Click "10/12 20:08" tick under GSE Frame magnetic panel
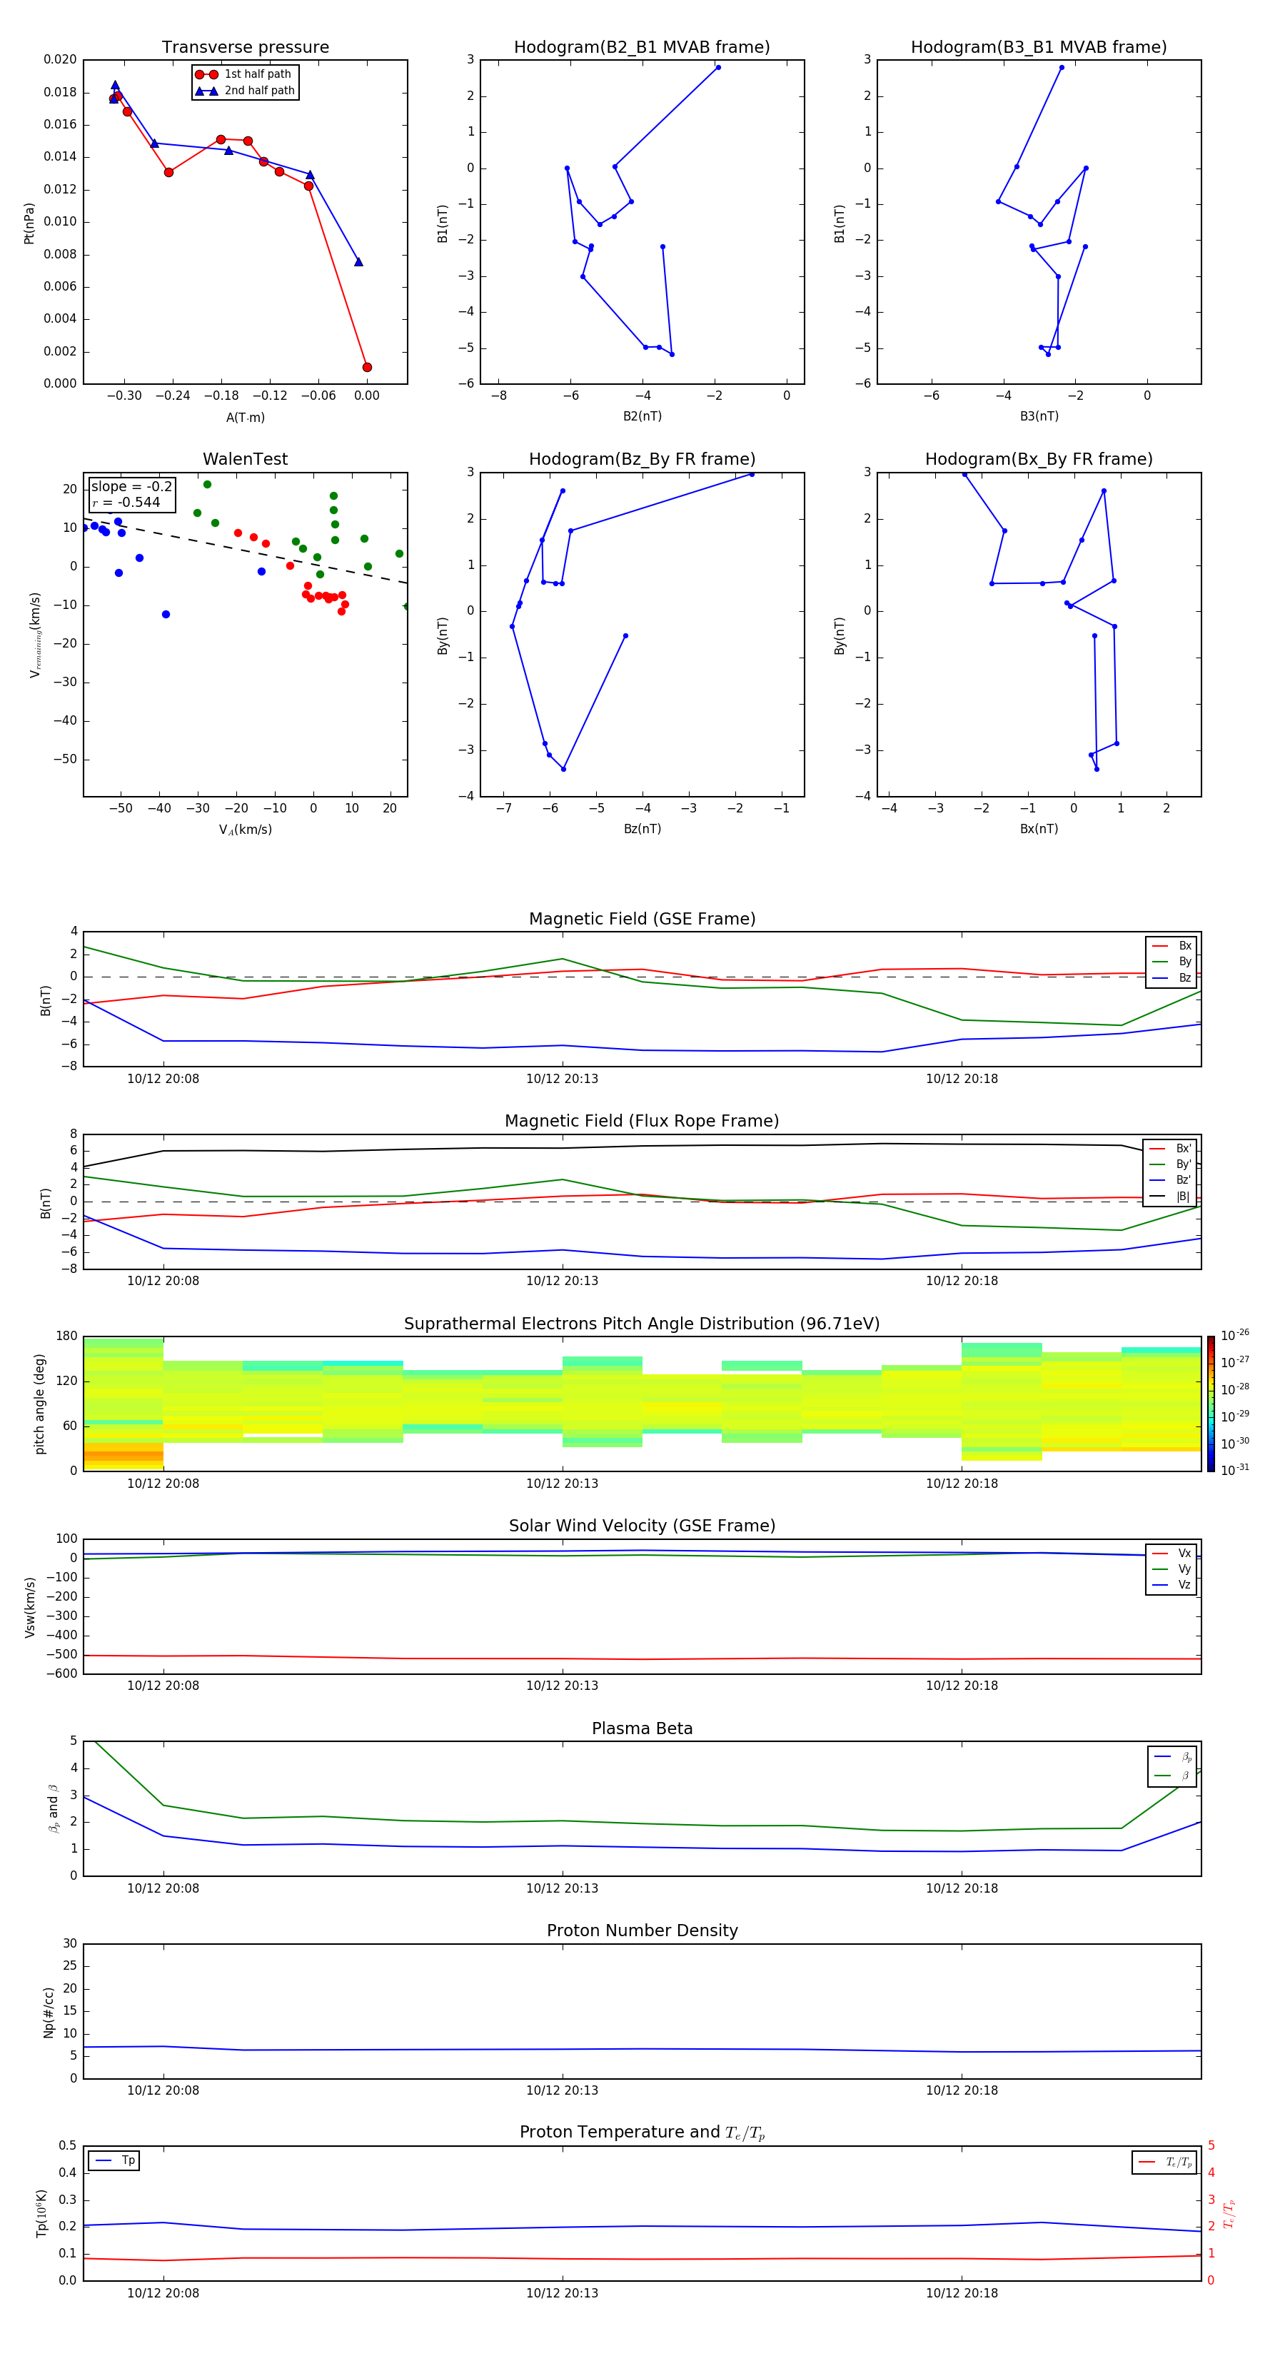The width and height of the screenshot is (1285, 2356). pyautogui.click(x=163, y=1078)
